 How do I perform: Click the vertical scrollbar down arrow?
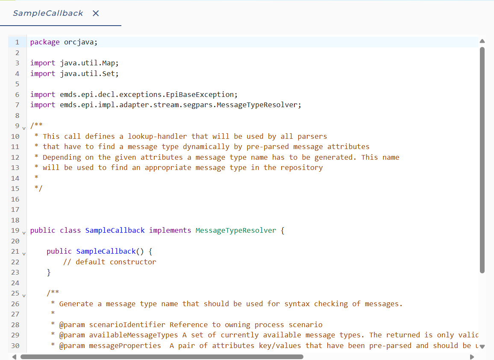482,346
